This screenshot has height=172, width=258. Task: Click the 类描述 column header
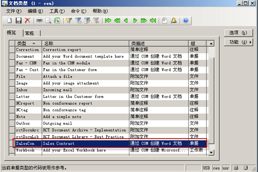click(x=159, y=43)
